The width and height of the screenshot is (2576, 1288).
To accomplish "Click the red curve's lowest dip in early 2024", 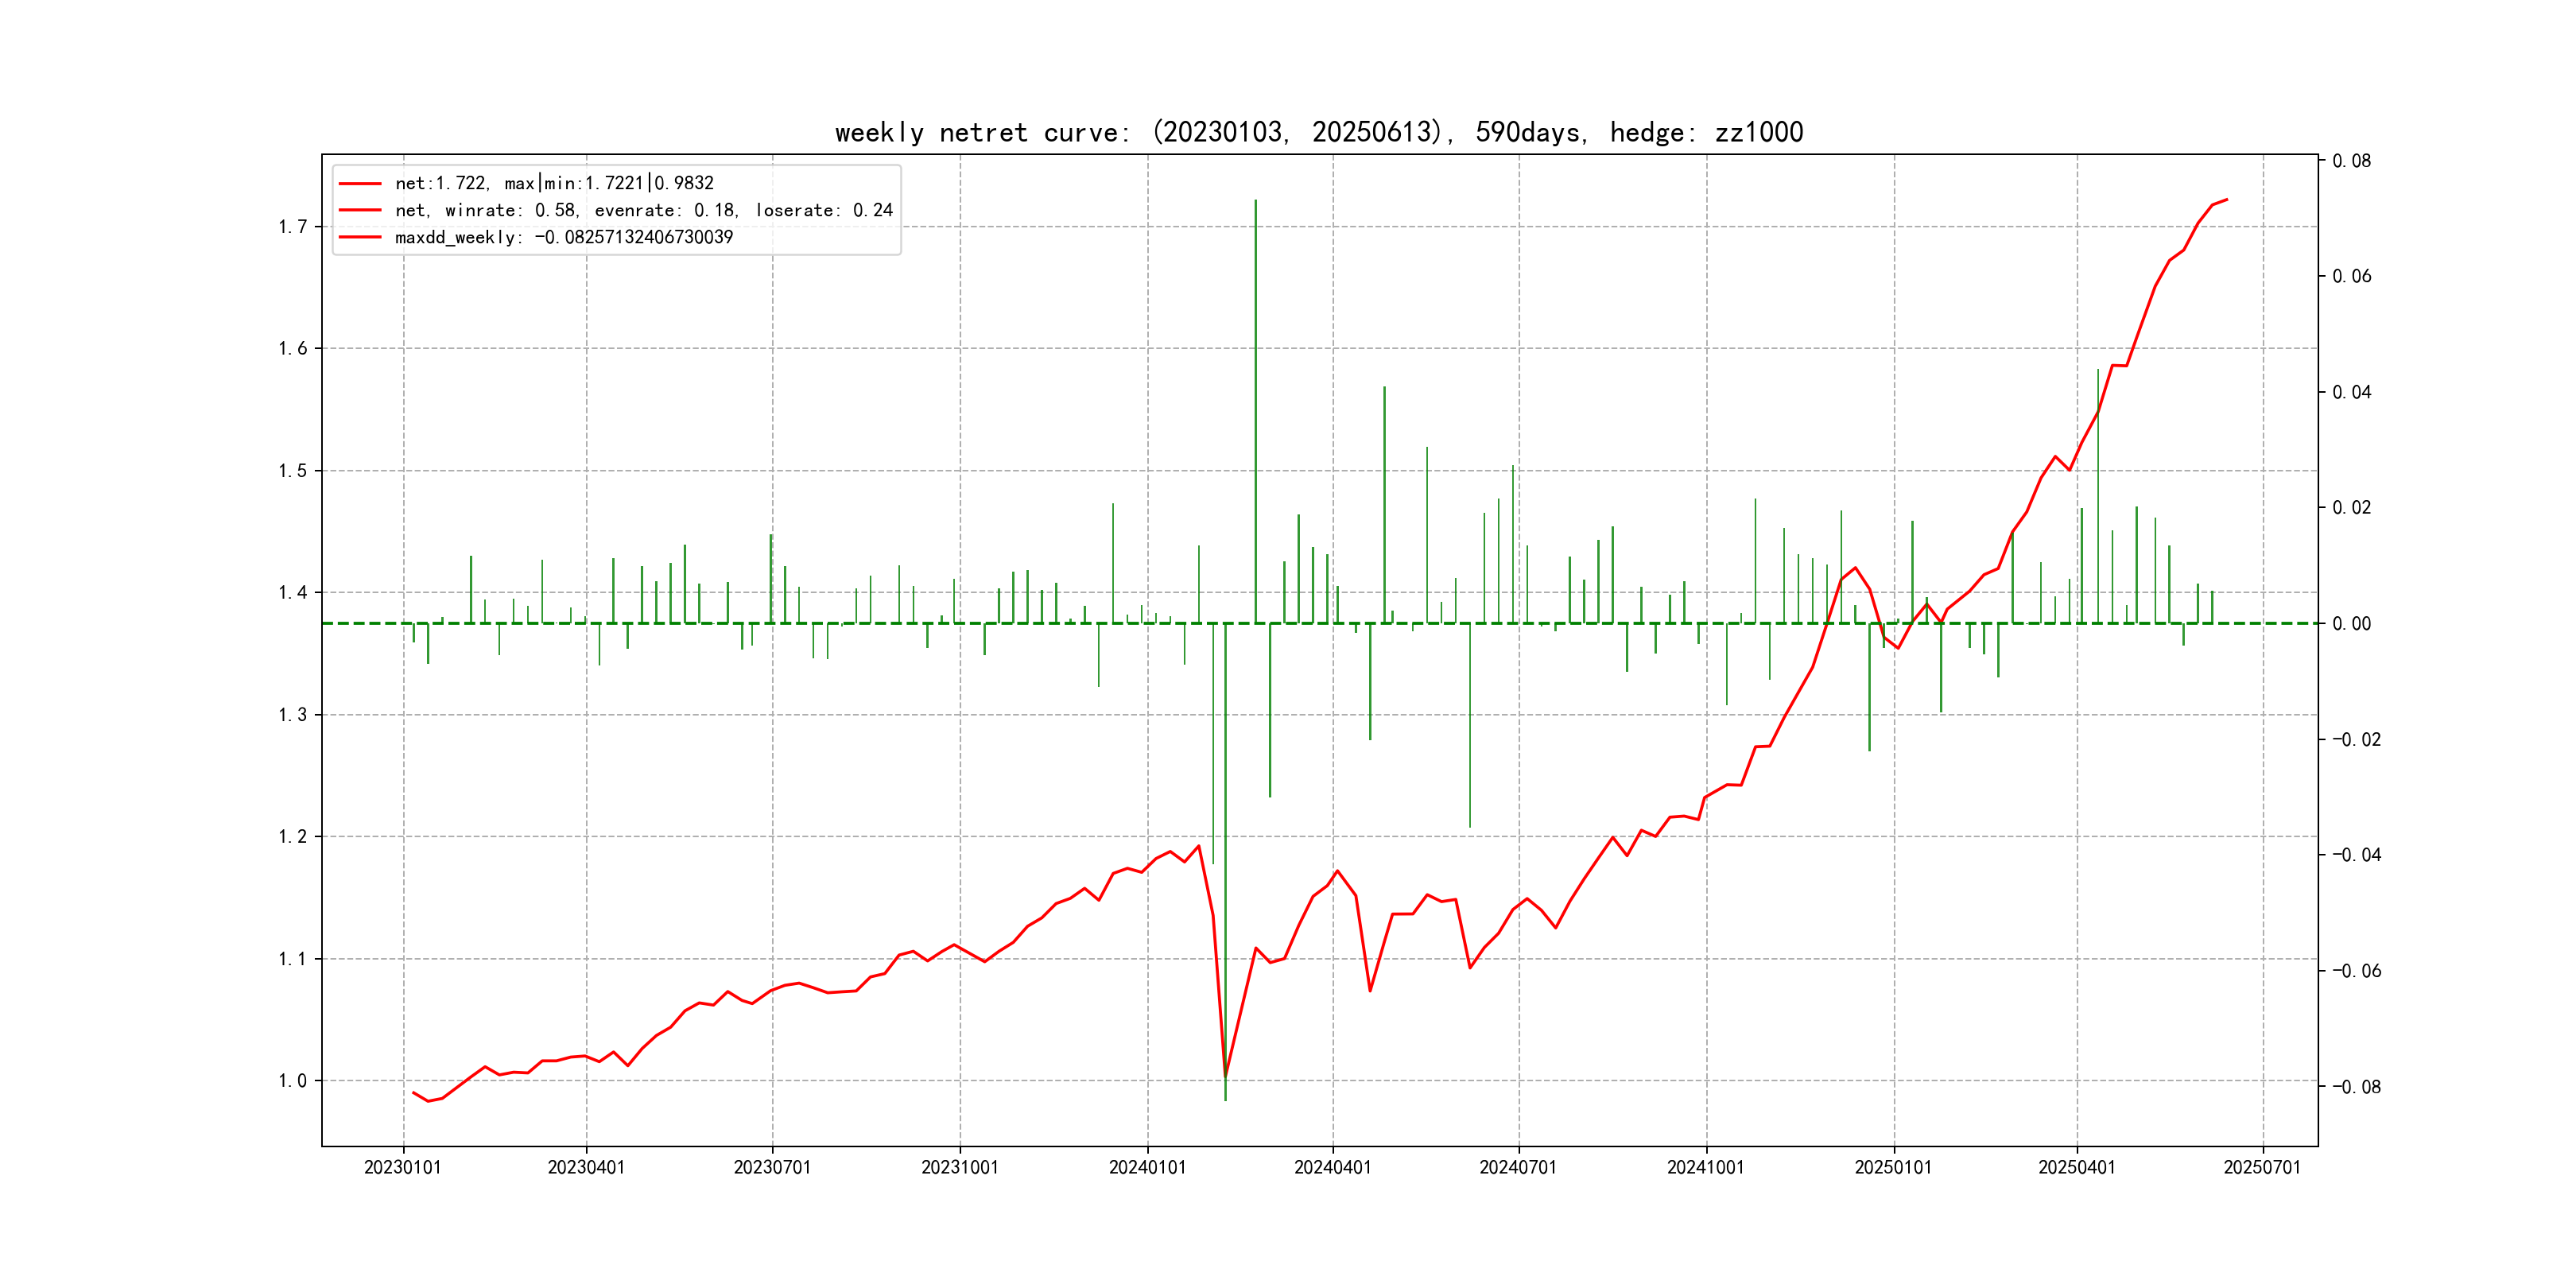I will pyautogui.click(x=1225, y=1076).
